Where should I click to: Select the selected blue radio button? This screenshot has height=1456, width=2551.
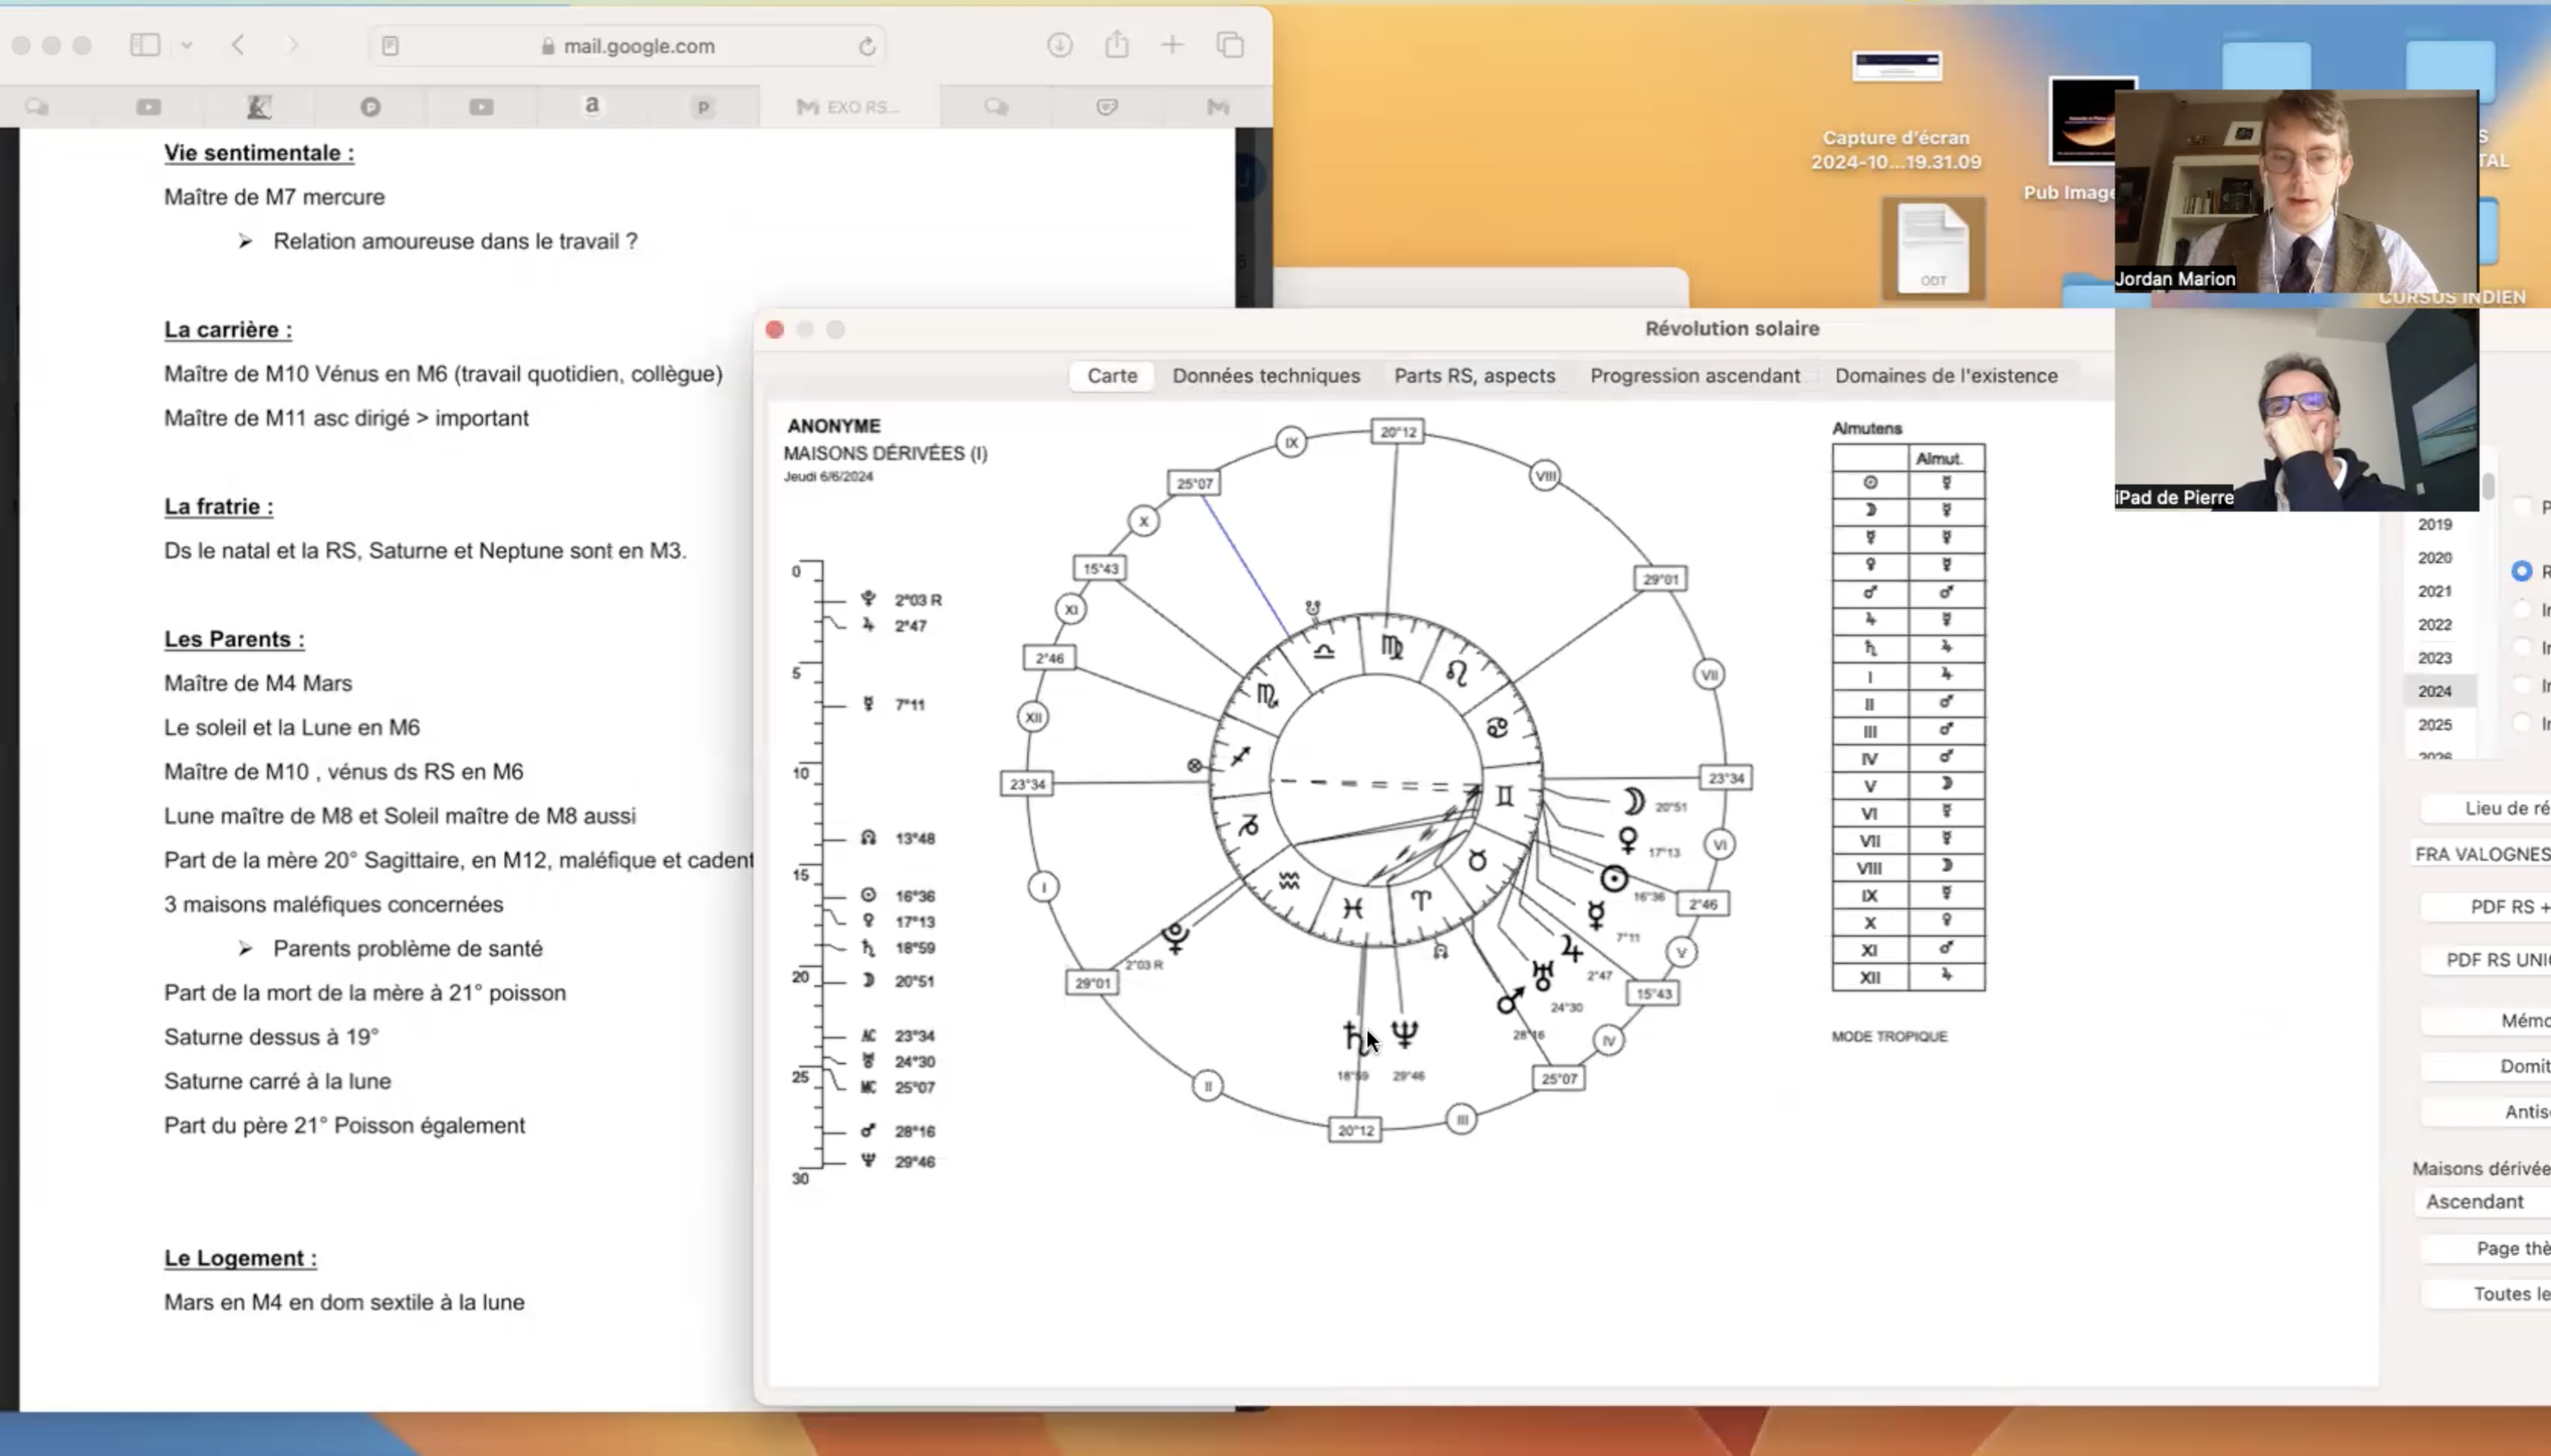click(x=2520, y=571)
